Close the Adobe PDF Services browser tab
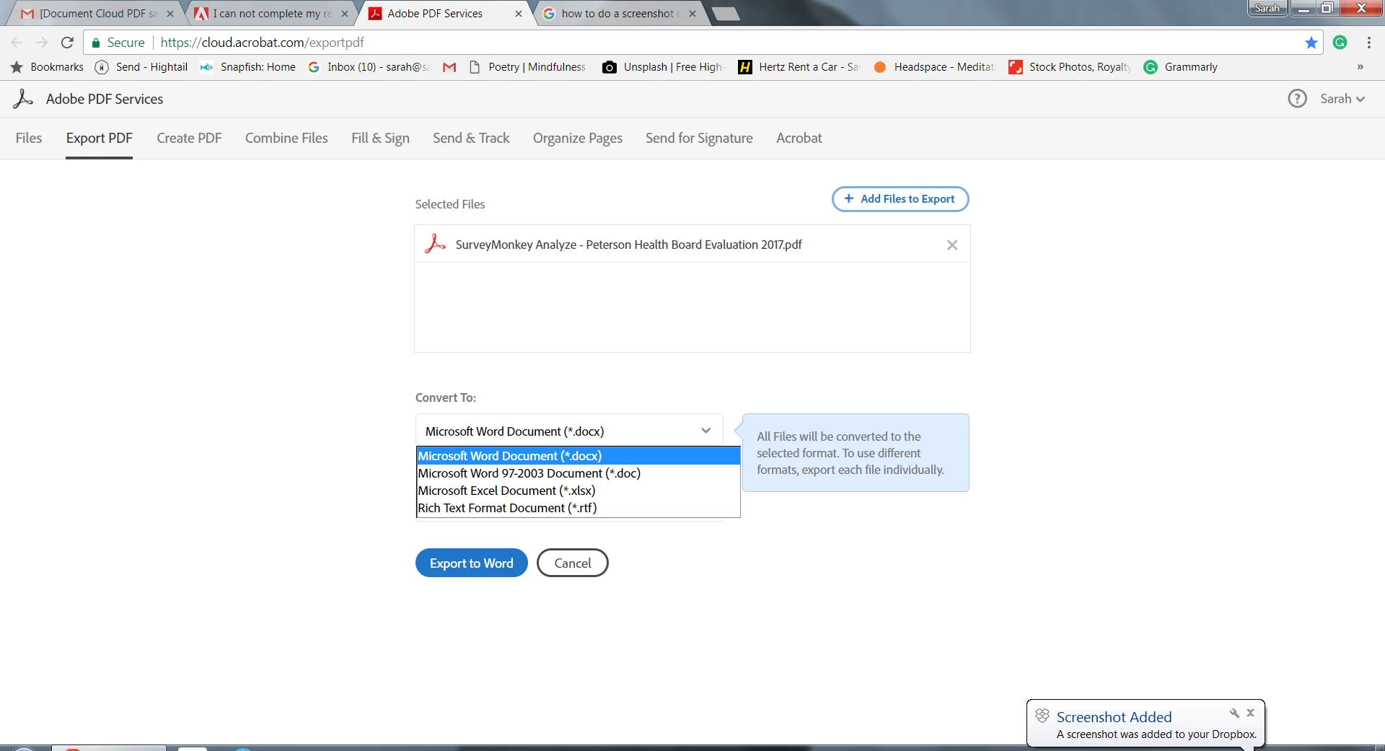The width and height of the screenshot is (1385, 751). [x=519, y=14]
